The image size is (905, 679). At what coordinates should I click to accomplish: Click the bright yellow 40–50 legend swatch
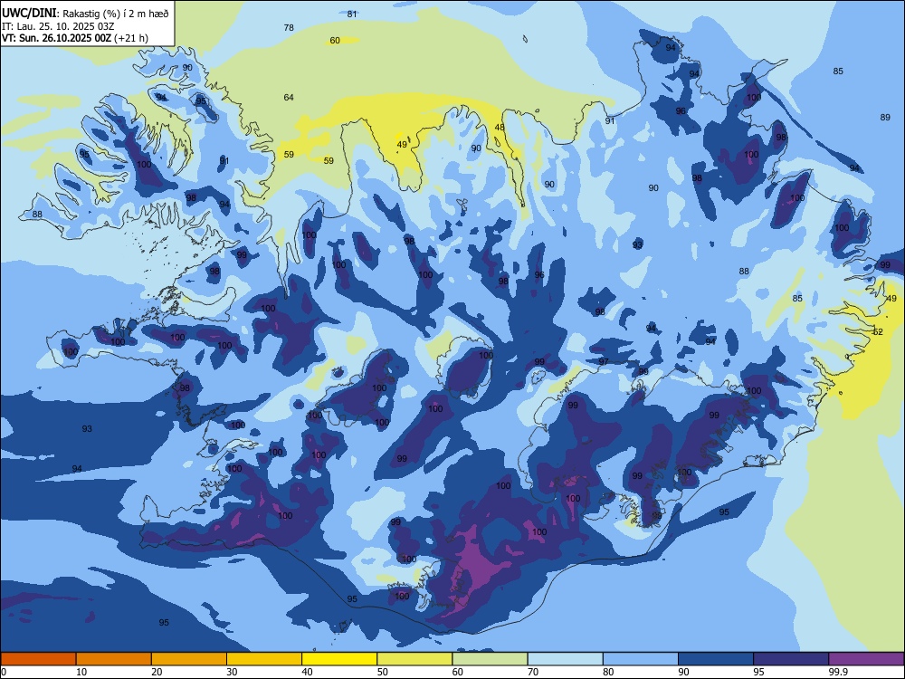pos(339,659)
